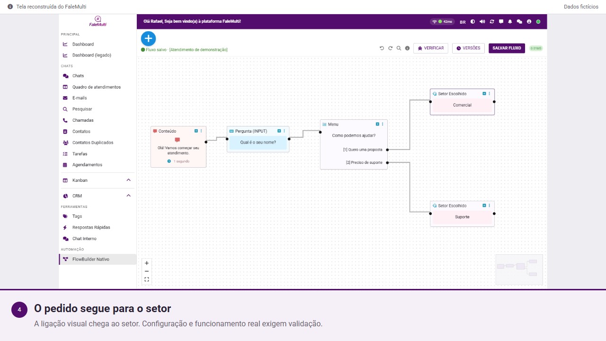Viewport: 606px width, 341px height.
Task: Toggle the dark mode contrast icon
Action: pos(472,22)
